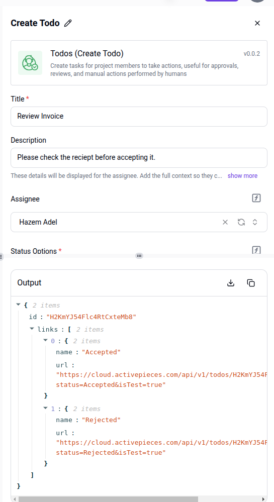Collapse the links array
Image resolution: width=274 pixels, height=502 pixels.
click(32, 329)
